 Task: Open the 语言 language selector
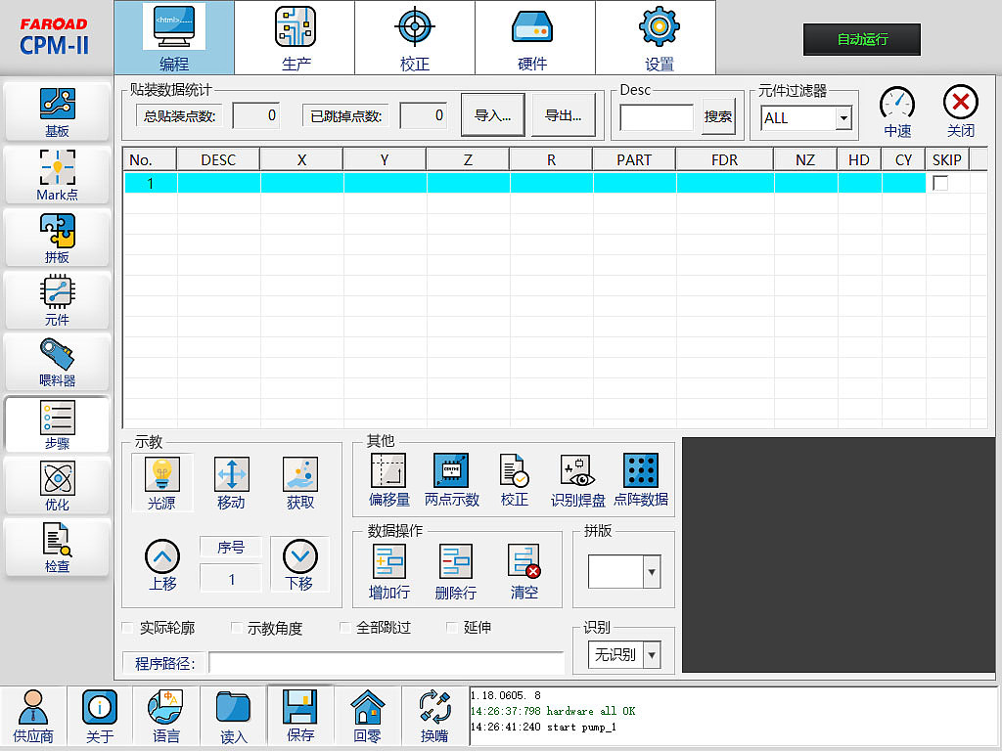pos(166,715)
